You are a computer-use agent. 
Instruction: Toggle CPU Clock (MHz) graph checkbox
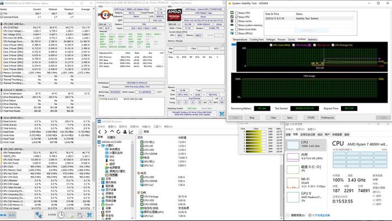271,45
